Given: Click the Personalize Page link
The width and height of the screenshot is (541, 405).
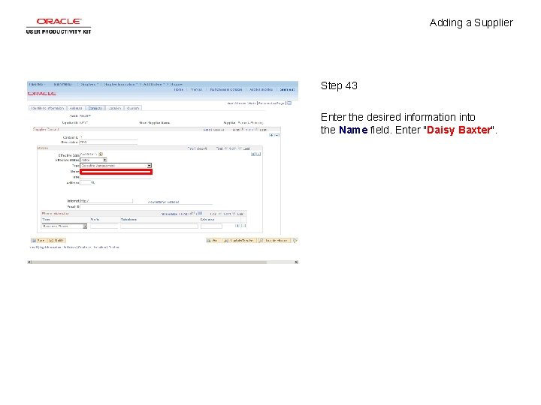Looking at the screenshot, I should (x=271, y=103).
